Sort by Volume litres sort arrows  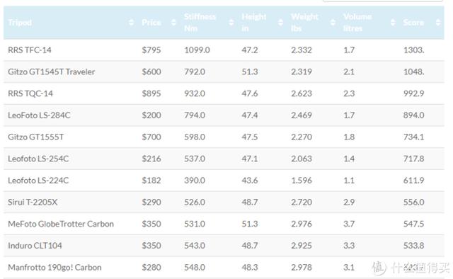[393, 22]
